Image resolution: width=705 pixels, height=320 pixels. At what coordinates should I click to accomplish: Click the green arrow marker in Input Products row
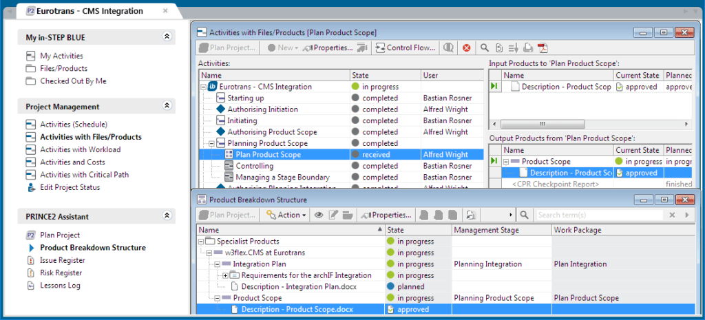[x=494, y=86]
